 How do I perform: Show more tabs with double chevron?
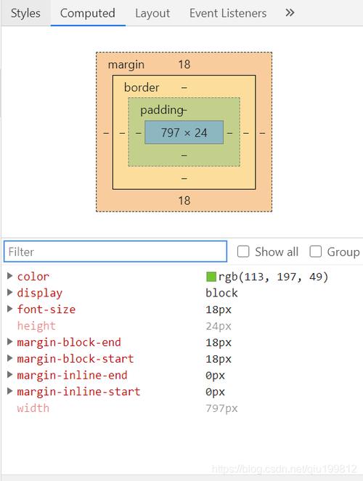click(290, 13)
